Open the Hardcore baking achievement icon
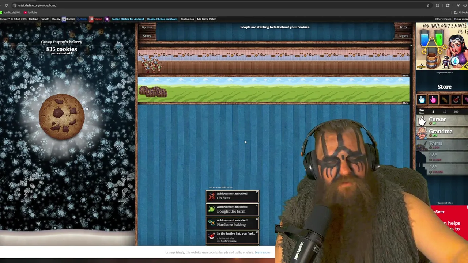This screenshot has width=468, height=263. [x=211, y=223]
